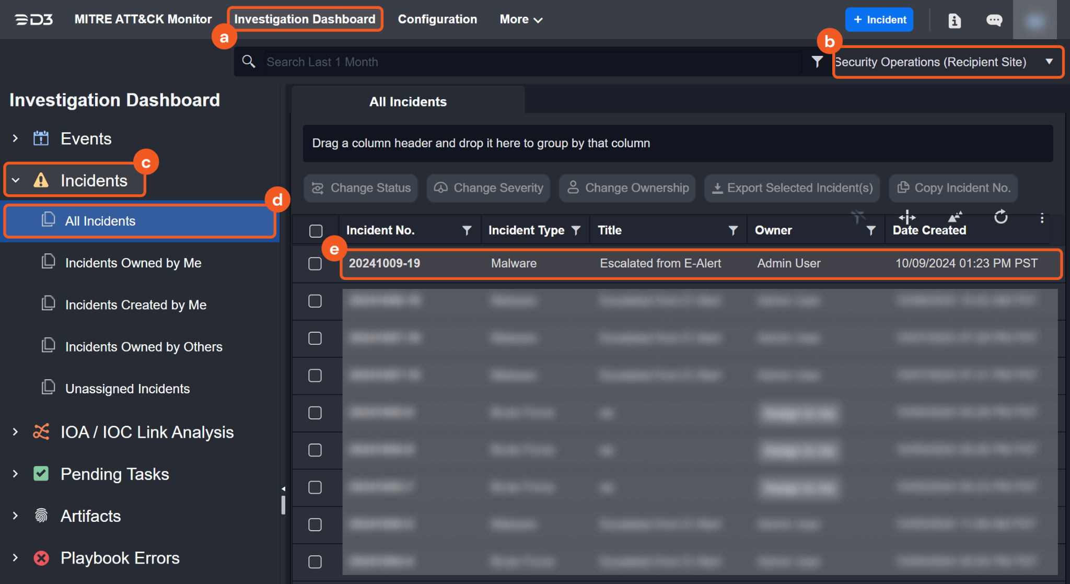Switch to the Configuration tab
This screenshot has width=1070, height=584.
pos(437,19)
